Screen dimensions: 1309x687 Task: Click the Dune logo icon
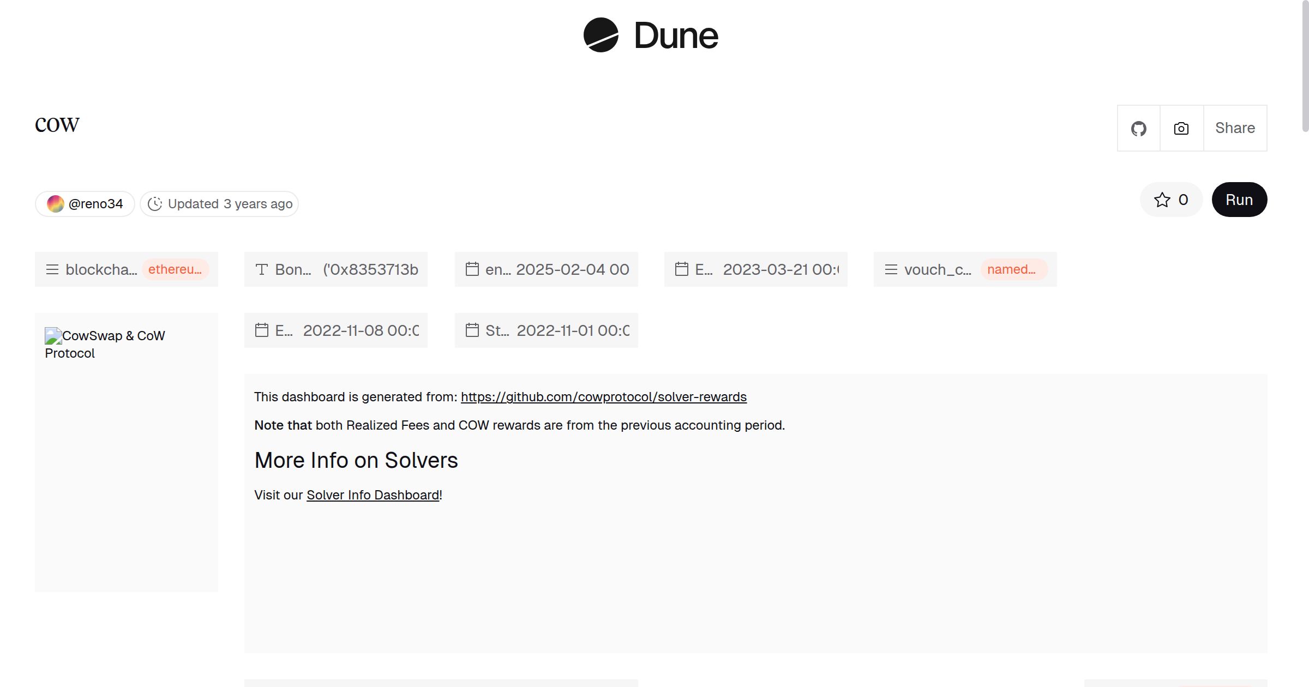click(x=601, y=35)
